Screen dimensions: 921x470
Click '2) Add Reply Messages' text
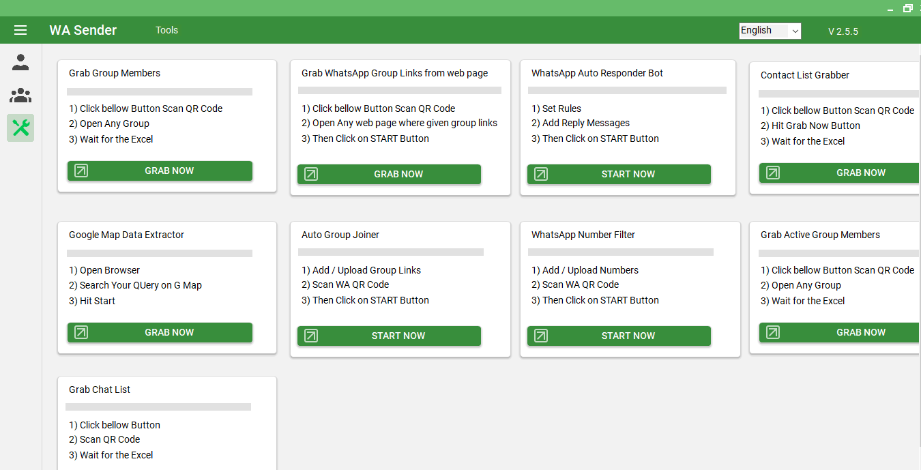point(581,123)
